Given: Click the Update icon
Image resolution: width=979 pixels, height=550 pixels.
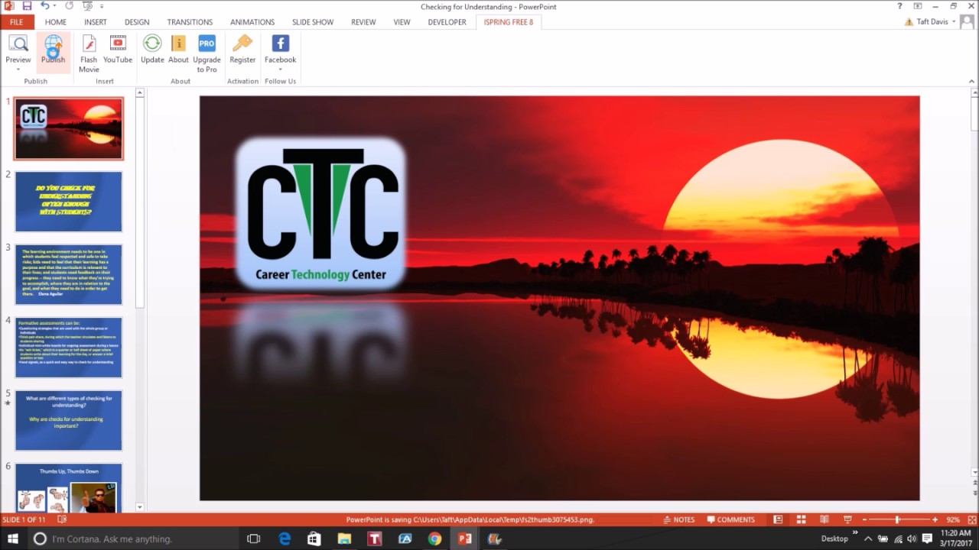Looking at the screenshot, I should pos(152,44).
